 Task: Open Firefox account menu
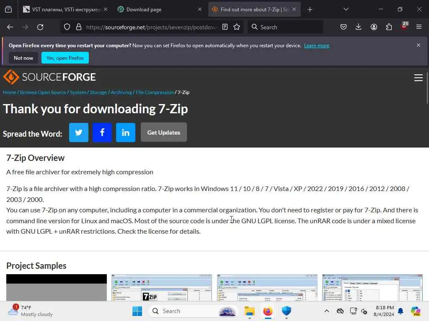point(374,27)
